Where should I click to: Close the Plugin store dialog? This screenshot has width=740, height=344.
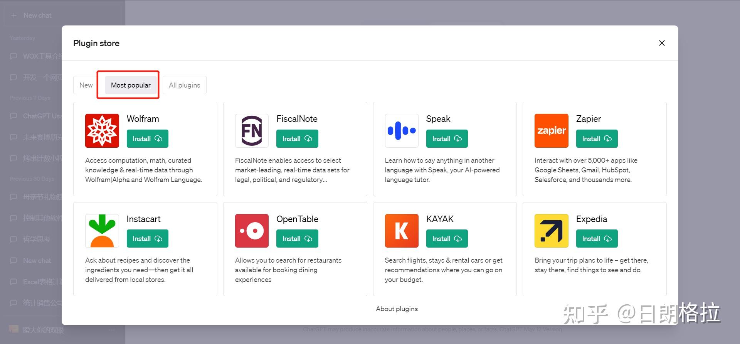(x=662, y=43)
